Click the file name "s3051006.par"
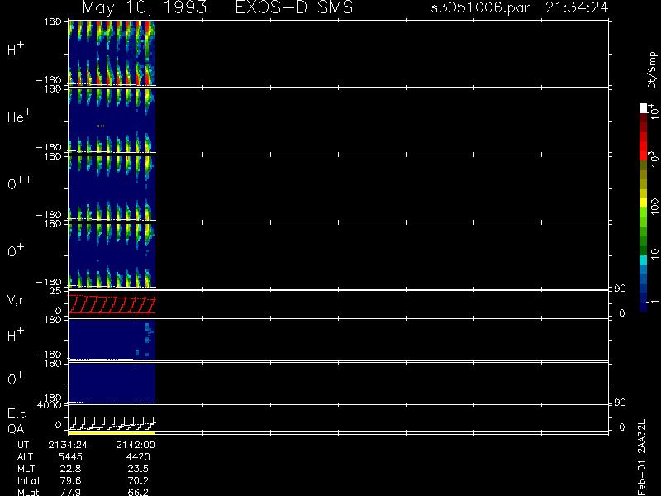This screenshot has width=661, height=496. click(x=480, y=7)
